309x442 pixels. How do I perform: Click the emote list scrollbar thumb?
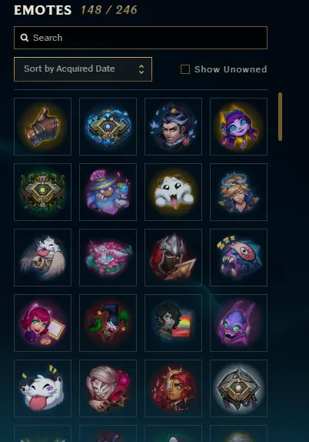280,116
